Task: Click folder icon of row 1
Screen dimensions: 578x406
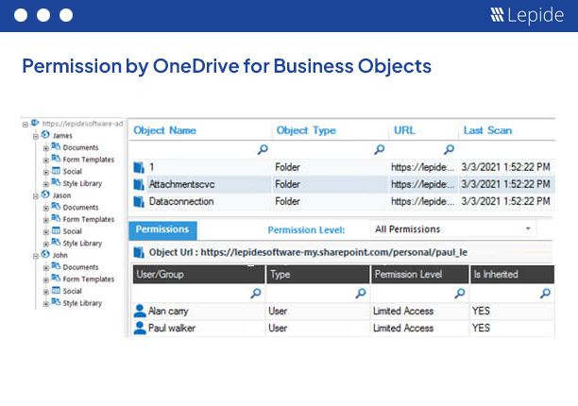Action: tap(139, 167)
